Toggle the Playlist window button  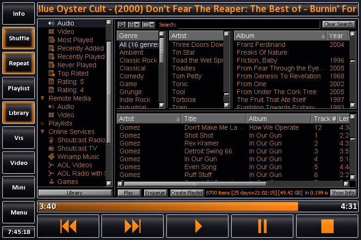coord(19,88)
